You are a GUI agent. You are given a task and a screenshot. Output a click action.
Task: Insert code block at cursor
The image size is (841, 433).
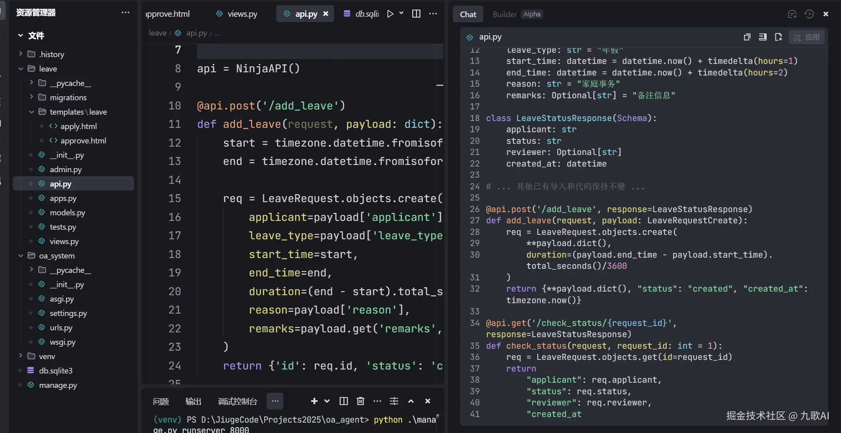[763, 37]
